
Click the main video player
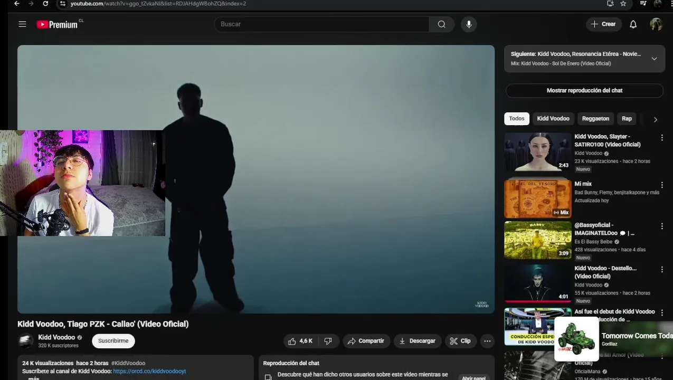[x=256, y=179]
